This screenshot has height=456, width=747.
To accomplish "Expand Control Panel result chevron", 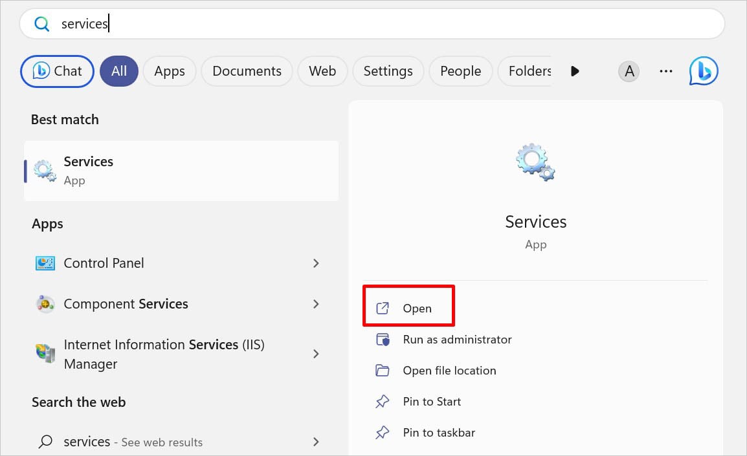I will [316, 263].
